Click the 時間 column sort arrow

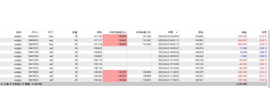[177, 32]
